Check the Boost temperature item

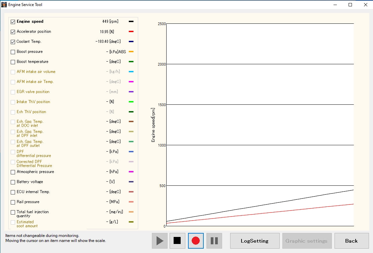(x=13, y=61)
